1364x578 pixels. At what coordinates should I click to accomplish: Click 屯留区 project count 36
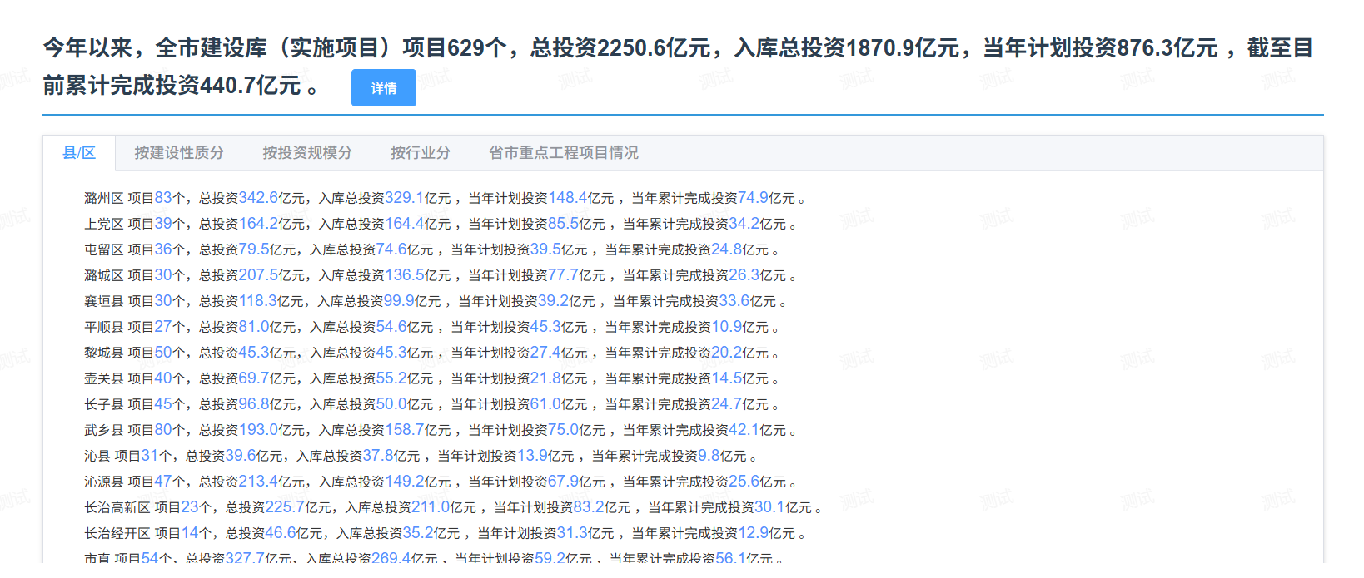coord(162,249)
